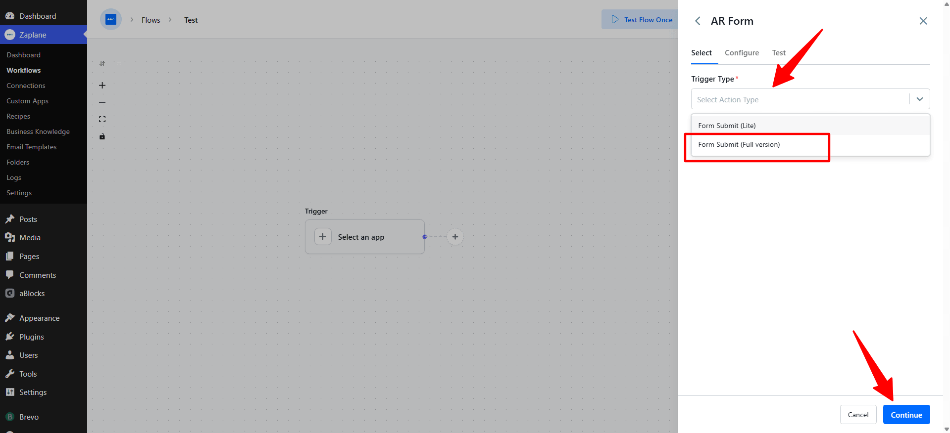Zoom in the flow canvas
Screen dimensions: 950x433
[x=102, y=86]
